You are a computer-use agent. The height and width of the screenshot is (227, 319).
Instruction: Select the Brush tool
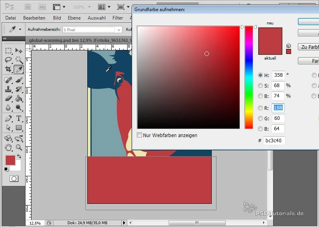coord(19,80)
